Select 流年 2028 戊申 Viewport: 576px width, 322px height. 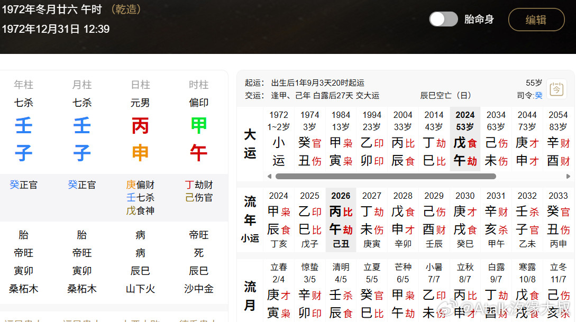[403, 219]
